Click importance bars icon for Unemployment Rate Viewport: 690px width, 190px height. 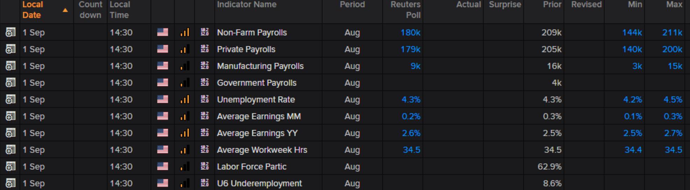(185, 99)
